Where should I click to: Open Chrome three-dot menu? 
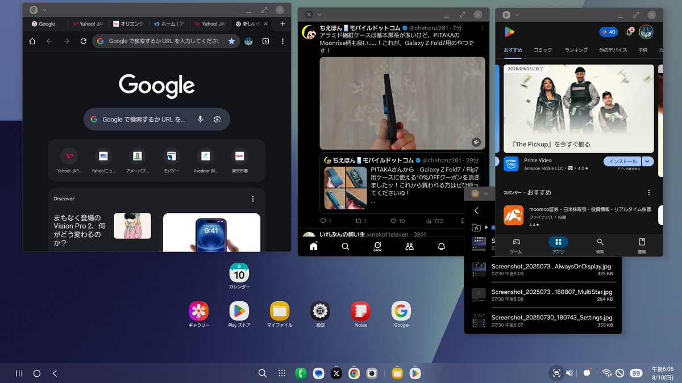click(x=282, y=41)
